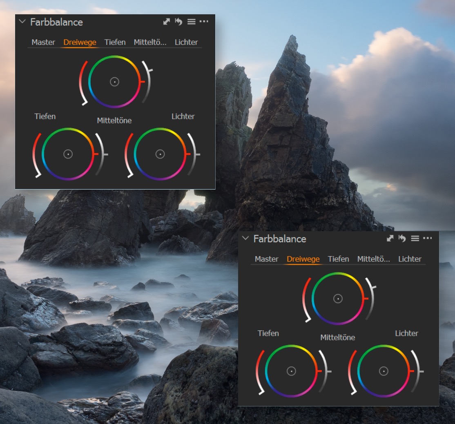This screenshot has height=424, width=455.
Task: Click the three-dots options icon in the lower panel
Action: tap(427, 239)
